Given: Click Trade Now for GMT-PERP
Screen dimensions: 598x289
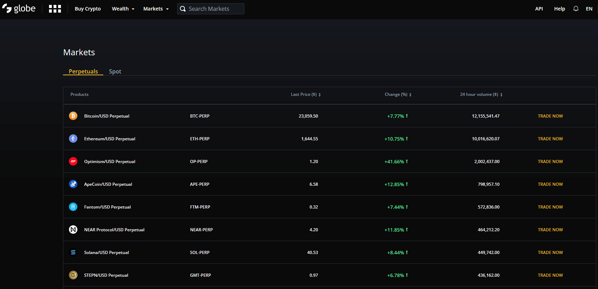Looking at the screenshot, I should [x=550, y=275].
